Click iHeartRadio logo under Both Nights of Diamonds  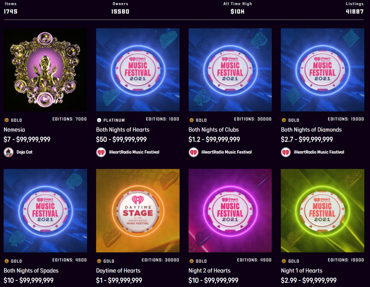tap(286, 152)
